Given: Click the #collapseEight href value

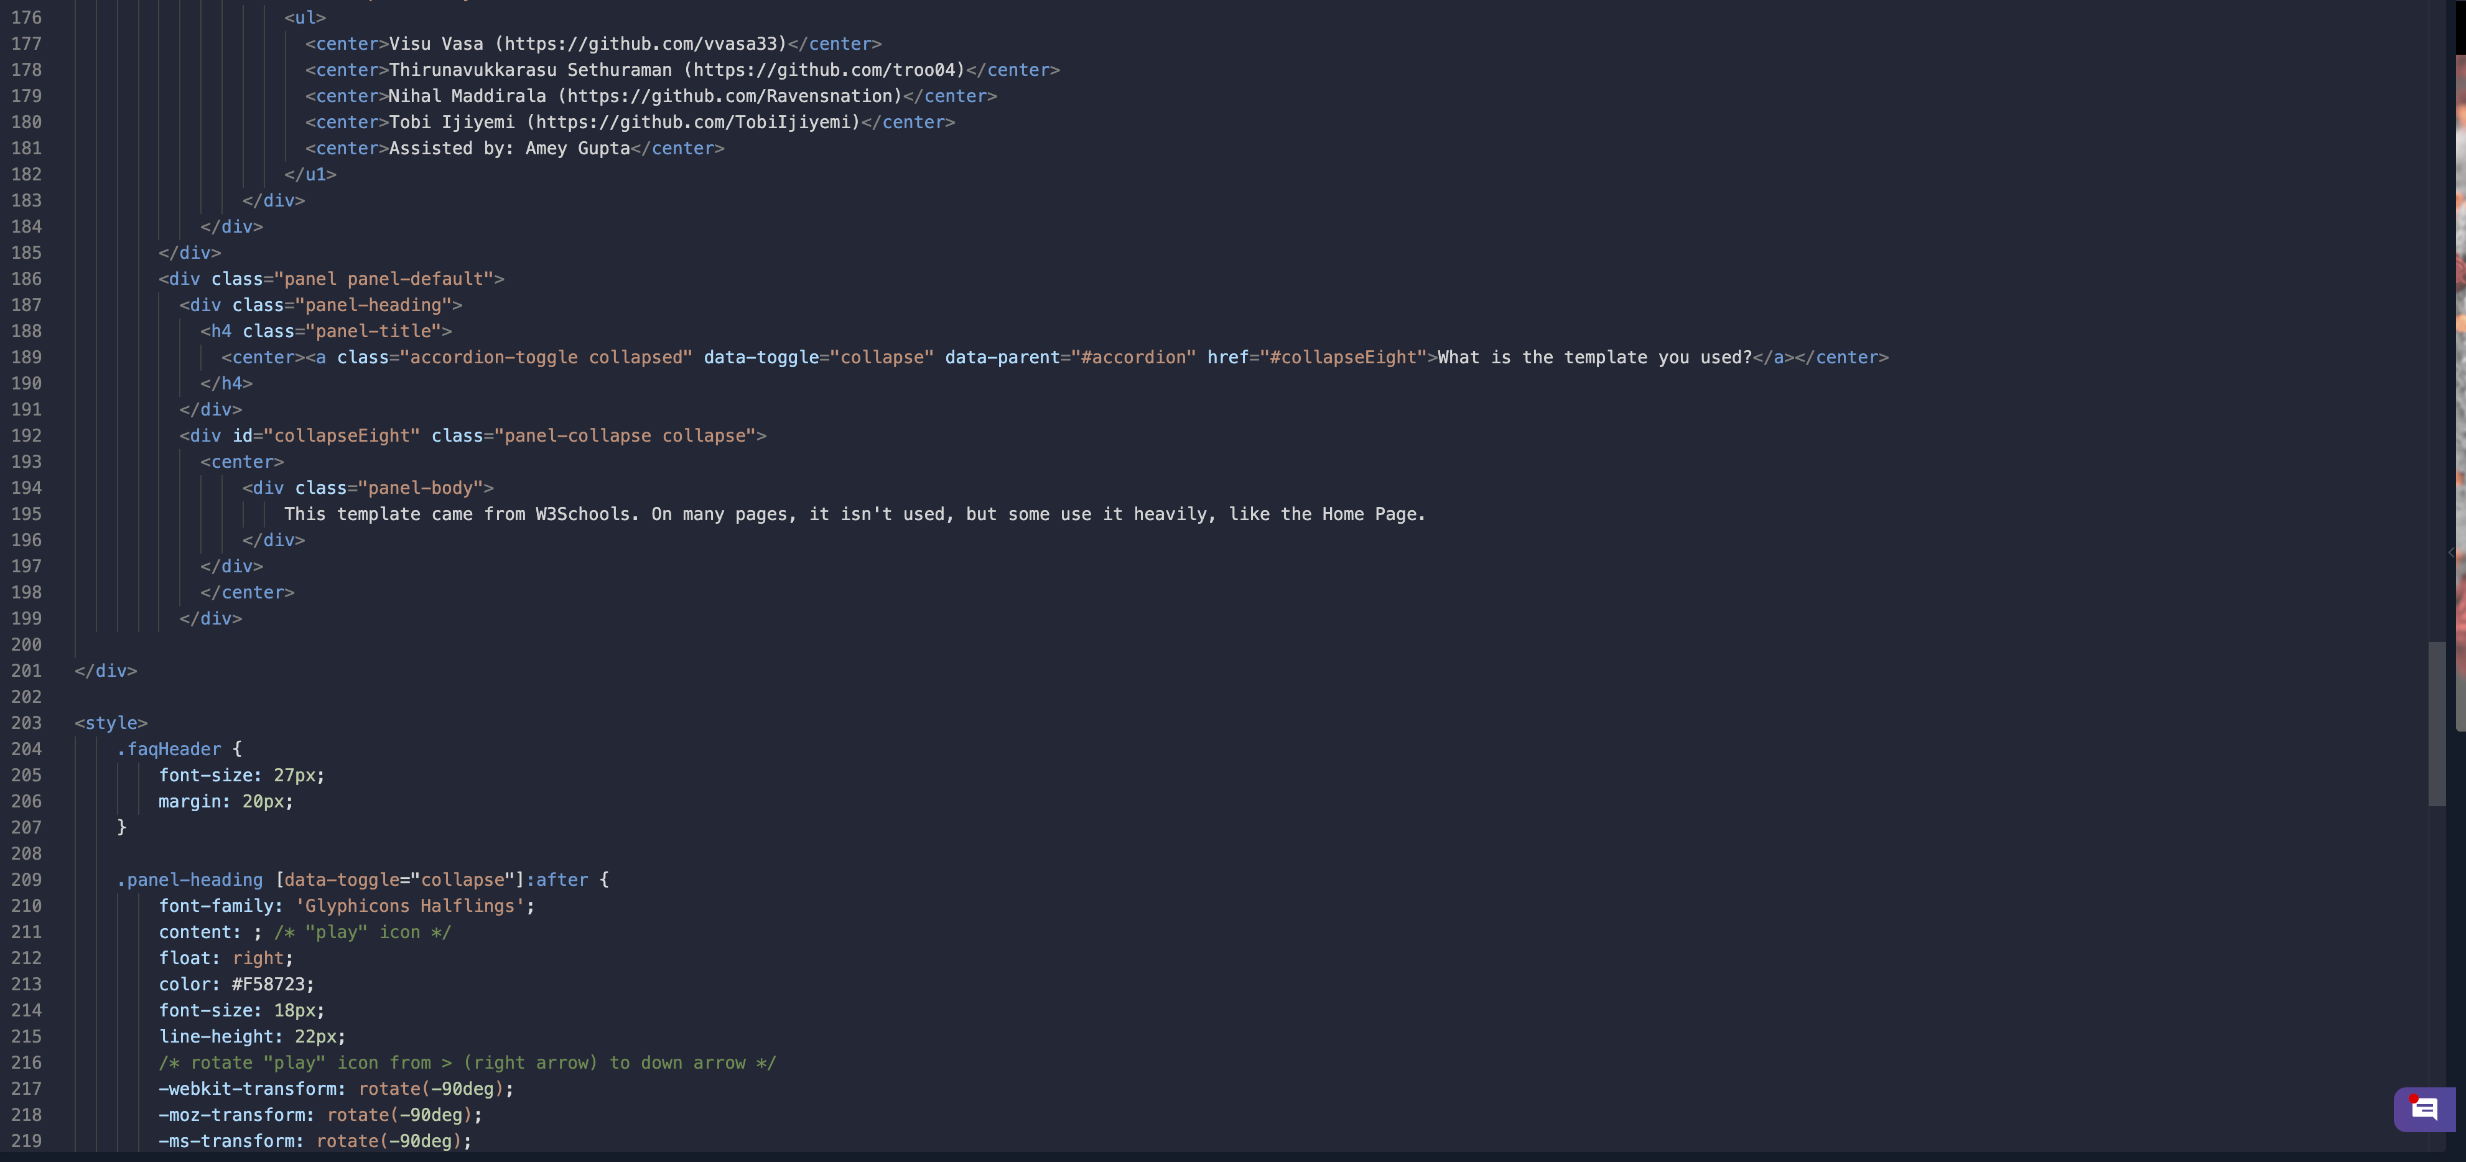Looking at the screenshot, I should tap(1342, 357).
